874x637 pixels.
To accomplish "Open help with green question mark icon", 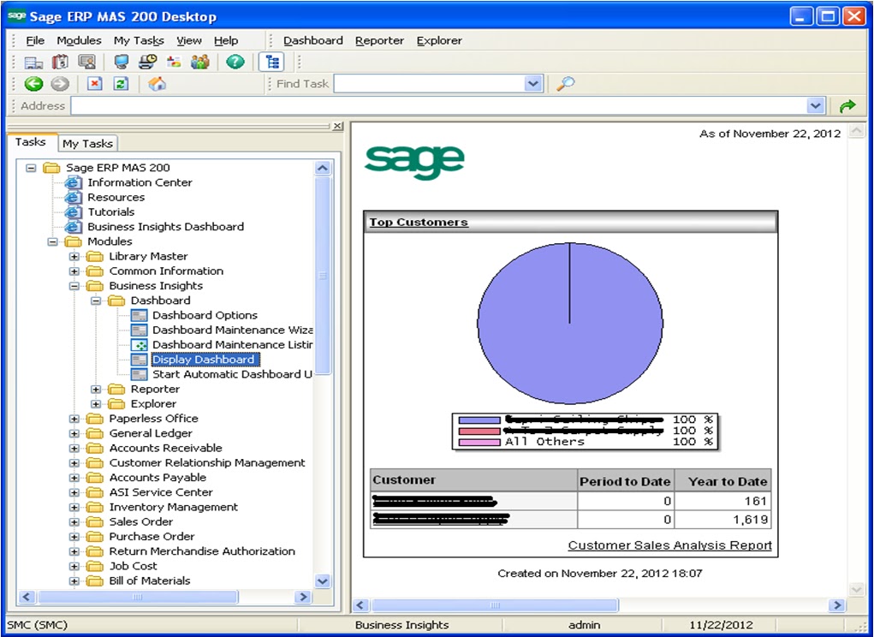I will [x=235, y=62].
